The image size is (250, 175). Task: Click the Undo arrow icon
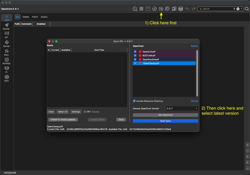187,9
